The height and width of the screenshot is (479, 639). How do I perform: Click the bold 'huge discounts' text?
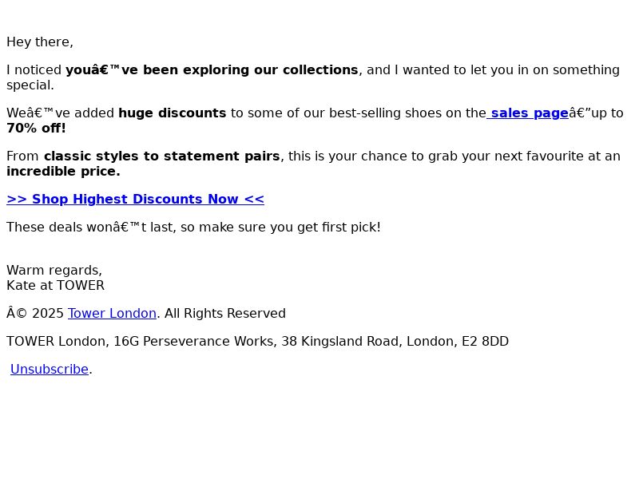[x=172, y=113]
